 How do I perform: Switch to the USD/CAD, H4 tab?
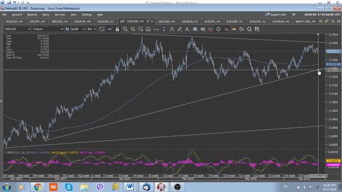point(166,21)
